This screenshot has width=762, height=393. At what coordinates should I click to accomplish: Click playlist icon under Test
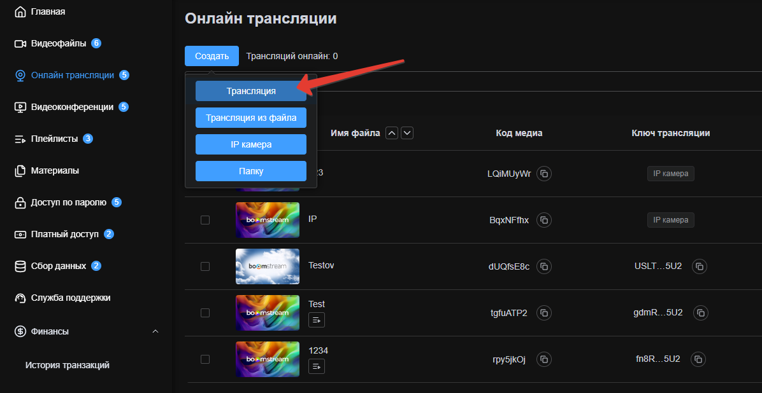click(x=317, y=320)
